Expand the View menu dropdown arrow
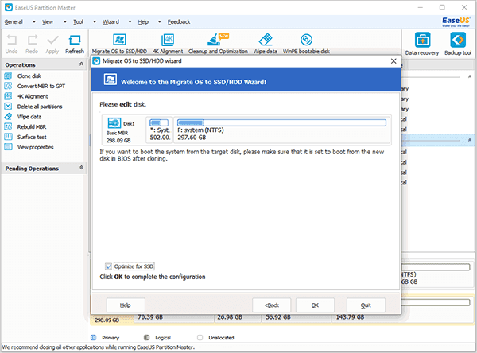This screenshot has height=353, width=477. [65, 22]
